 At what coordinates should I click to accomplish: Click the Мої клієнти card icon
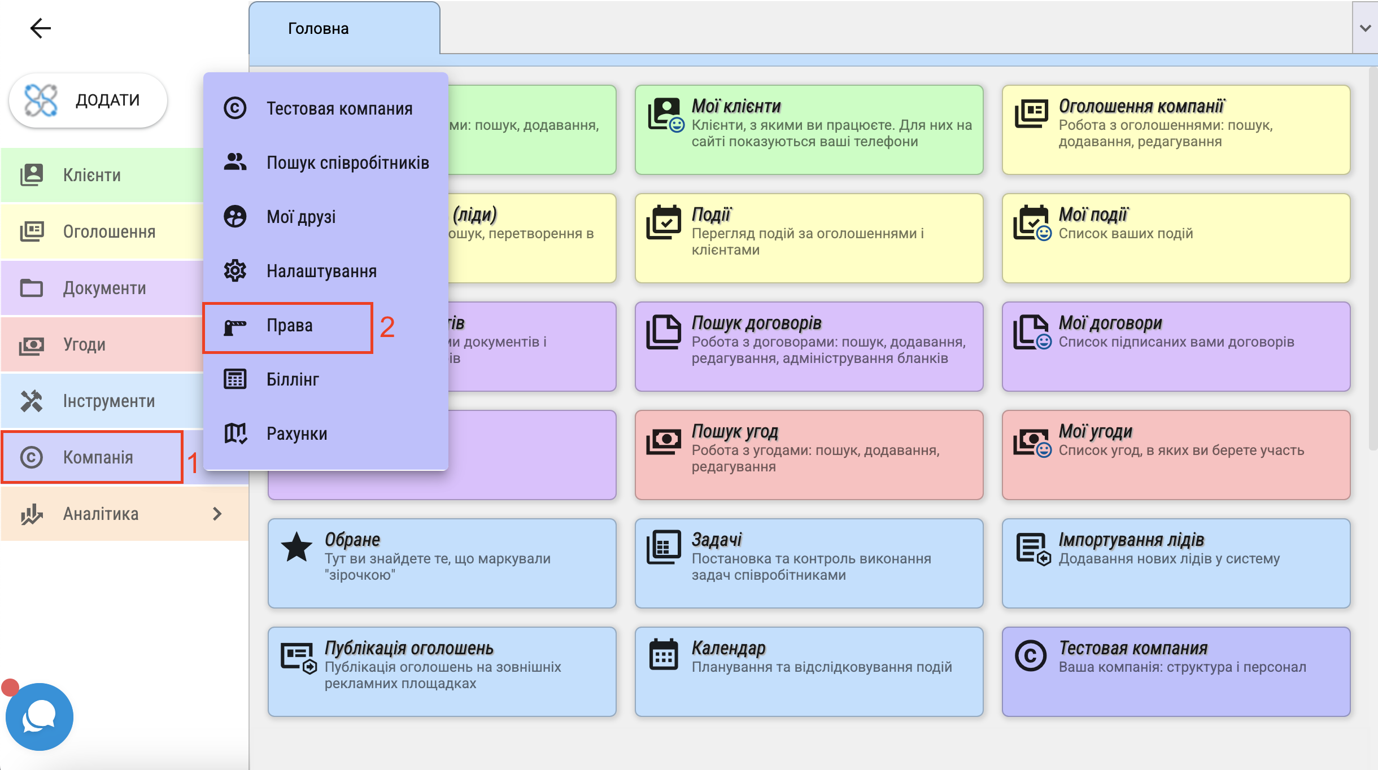click(x=665, y=115)
